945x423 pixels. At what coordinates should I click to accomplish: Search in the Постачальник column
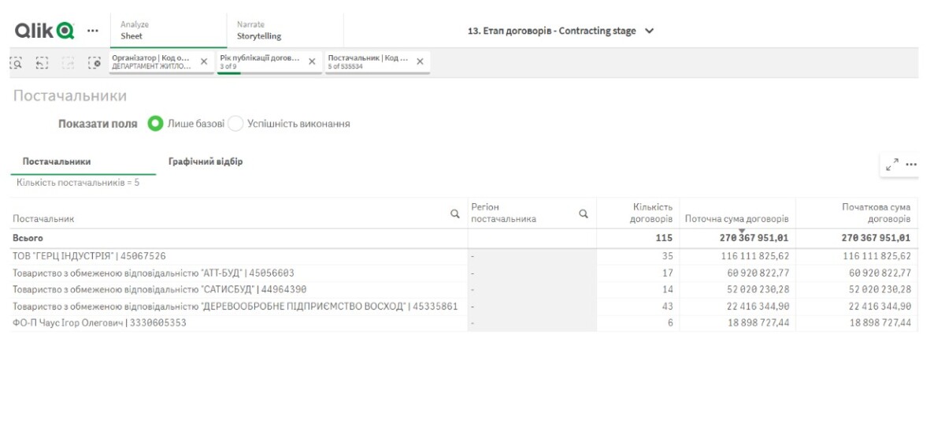(454, 213)
